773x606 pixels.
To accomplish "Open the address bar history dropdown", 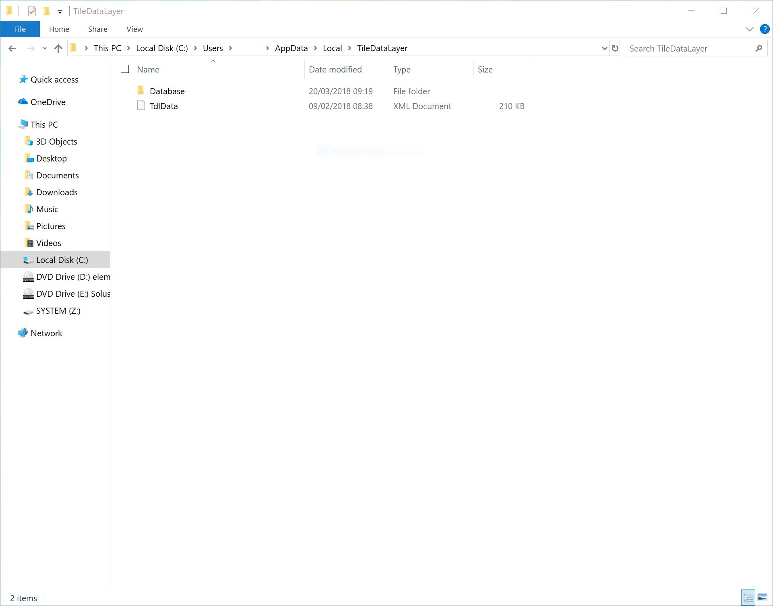I will pos(604,48).
